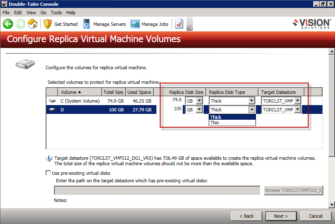335x224 pixels.
Task: Click the Home house icon in toolbar
Action: tap(33, 24)
